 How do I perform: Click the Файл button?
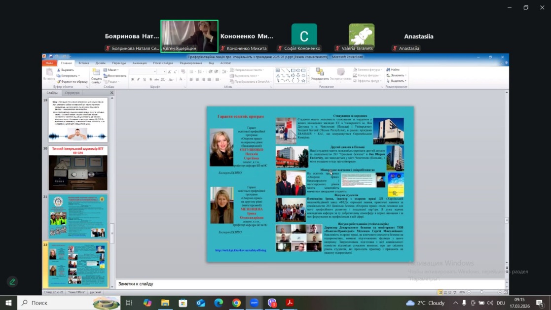point(49,63)
